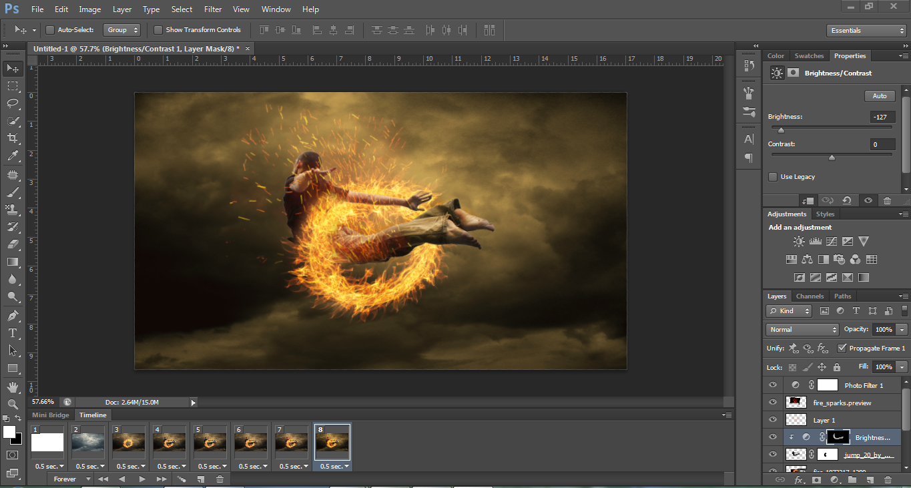The image size is (911, 488).
Task: Select the Lasso tool
Action: pos(13,103)
